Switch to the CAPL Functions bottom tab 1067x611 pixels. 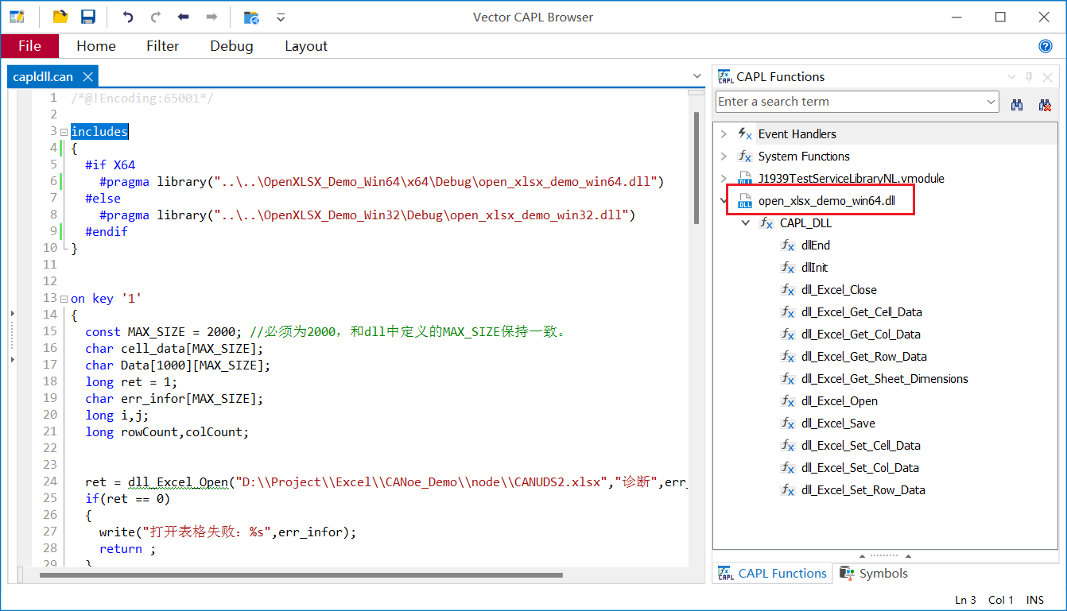coord(773,574)
